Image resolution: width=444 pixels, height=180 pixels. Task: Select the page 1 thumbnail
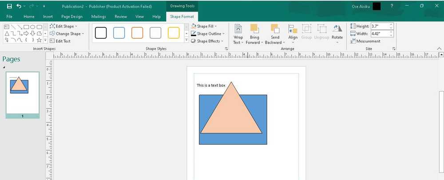pyautogui.click(x=23, y=95)
